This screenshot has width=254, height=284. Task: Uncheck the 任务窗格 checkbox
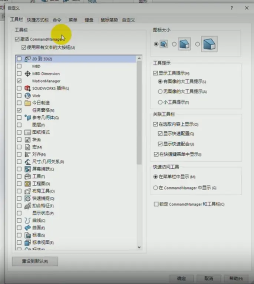(x=19, y=110)
